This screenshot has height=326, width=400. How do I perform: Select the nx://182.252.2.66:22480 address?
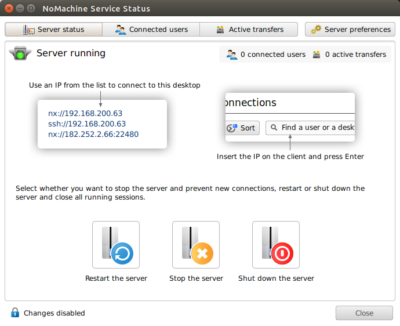tap(93, 134)
